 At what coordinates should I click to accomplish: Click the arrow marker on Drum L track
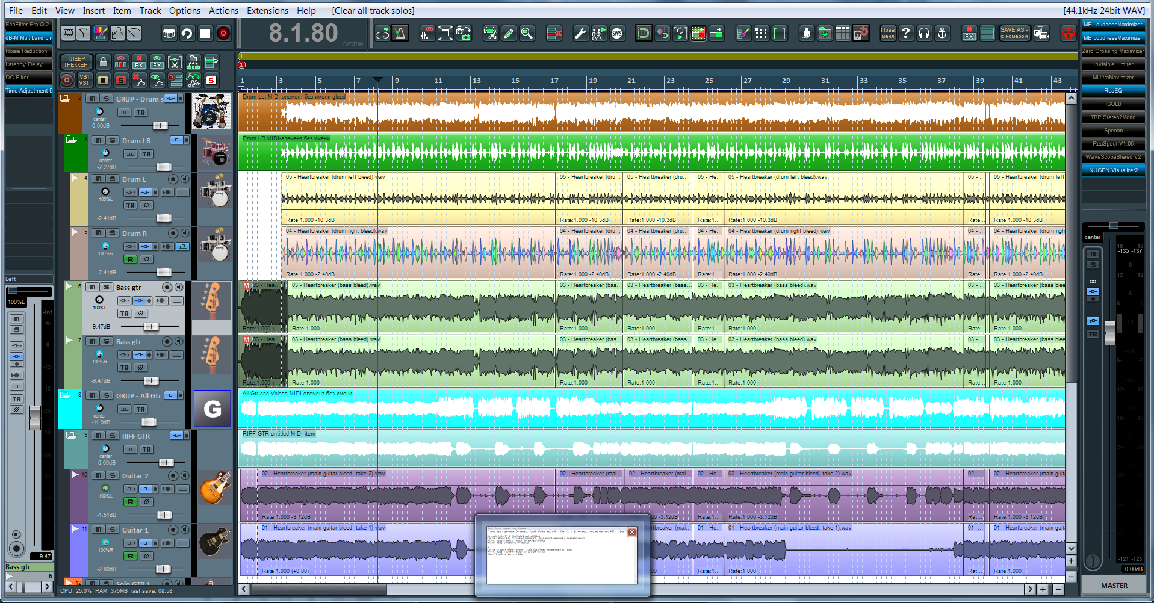(75, 178)
